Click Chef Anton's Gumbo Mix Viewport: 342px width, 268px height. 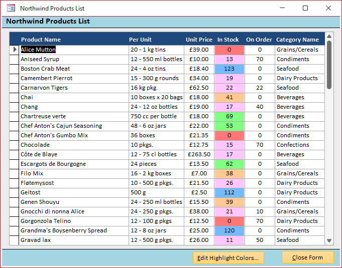(x=74, y=135)
